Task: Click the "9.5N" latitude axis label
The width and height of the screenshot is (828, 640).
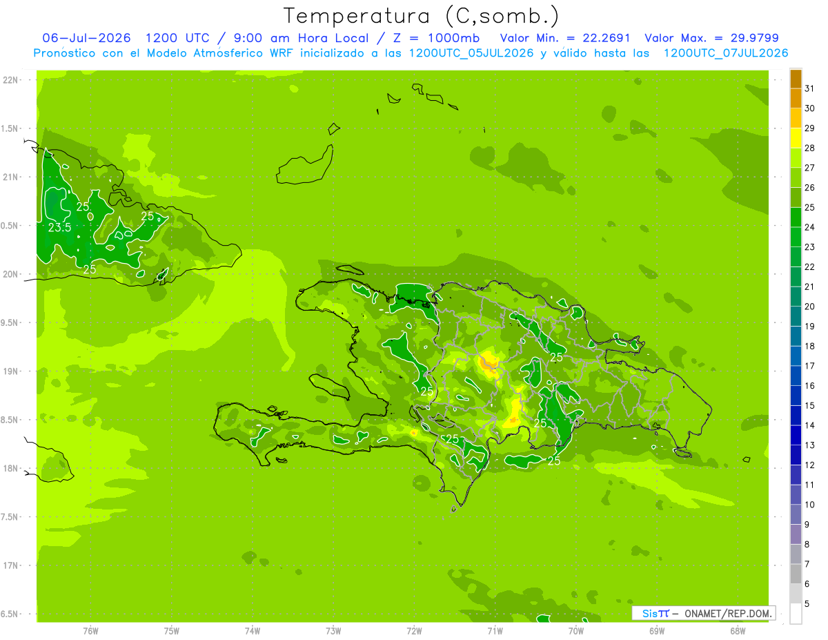Action: click(x=10, y=322)
